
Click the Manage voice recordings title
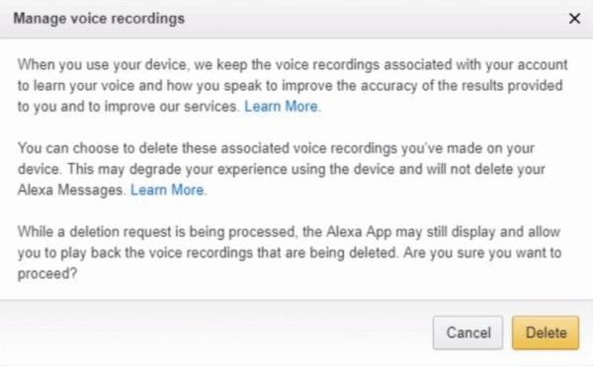(99, 19)
